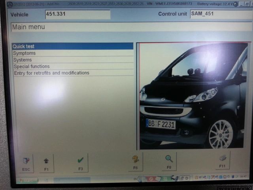This screenshot has height=190, width=253.
Task: Click the Main menu title bar
Action: tap(132, 27)
